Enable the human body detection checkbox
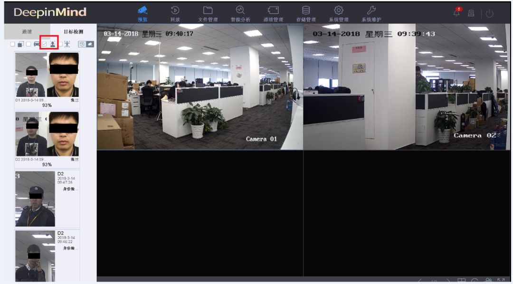This screenshot has width=513, height=284. point(60,44)
